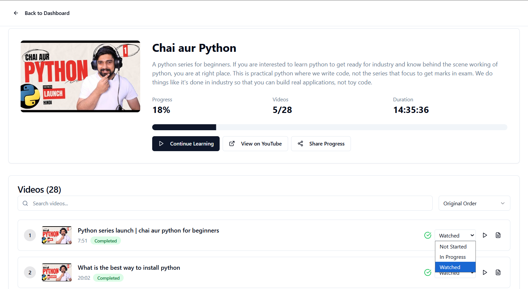Choose Watched option in status list
528x289 pixels.
[x=455, y=267]
